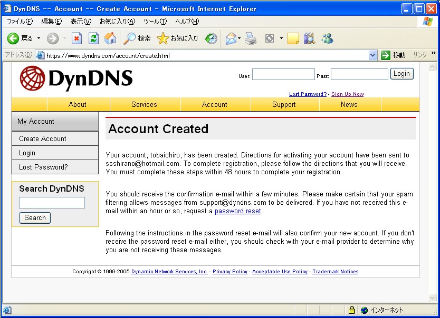Click the vertical scrollbar down arrow
Screen dimensions: 440x318
point(433,298)
